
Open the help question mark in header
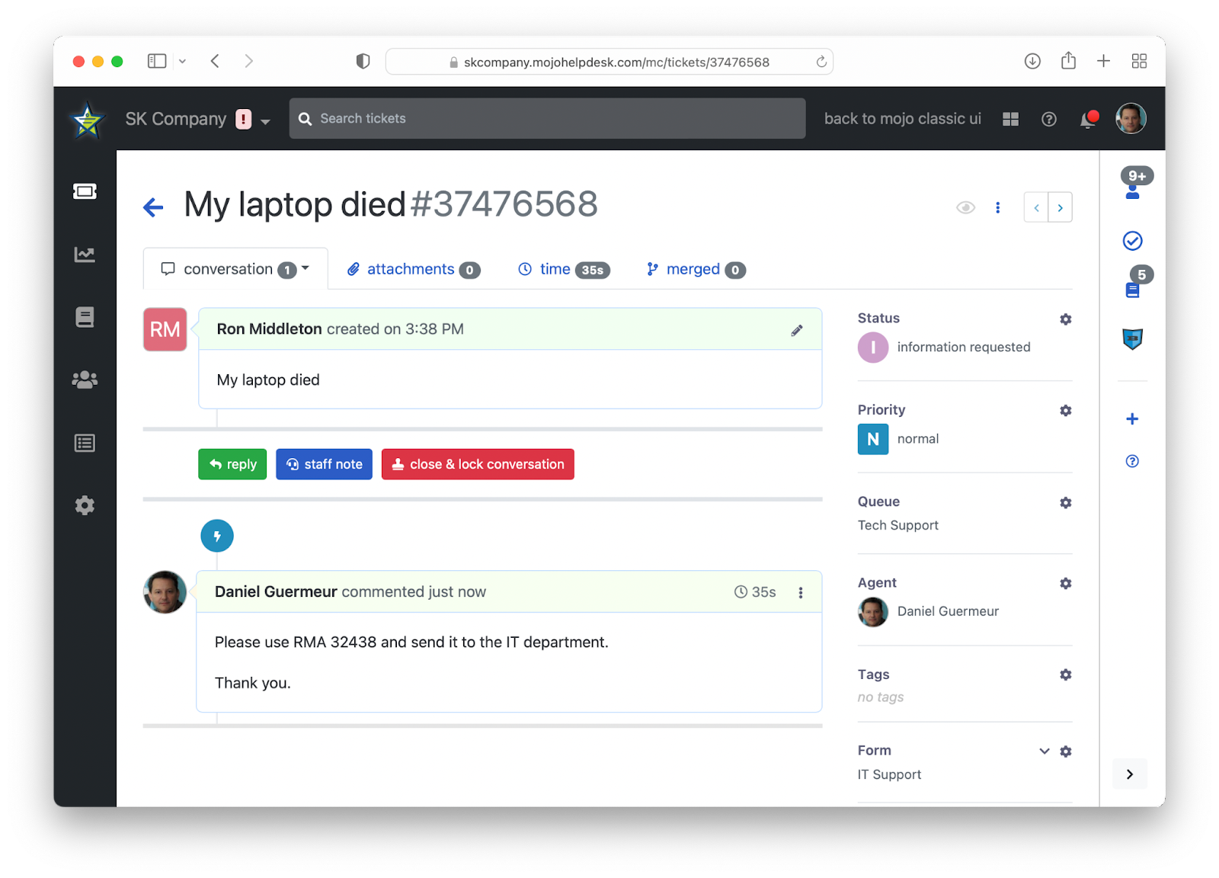(x=1049, y=119)
